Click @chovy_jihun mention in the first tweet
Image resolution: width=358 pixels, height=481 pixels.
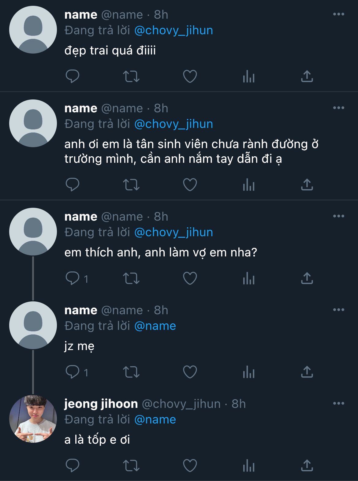click(x=173, y=31)
